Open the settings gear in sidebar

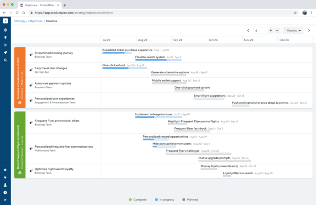coord(5,170)
